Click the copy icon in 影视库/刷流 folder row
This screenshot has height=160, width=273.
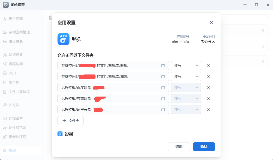click(x=163, y=76)
